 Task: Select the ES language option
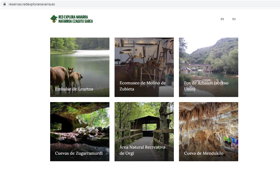pyautogui.click(x=222, y=19)
